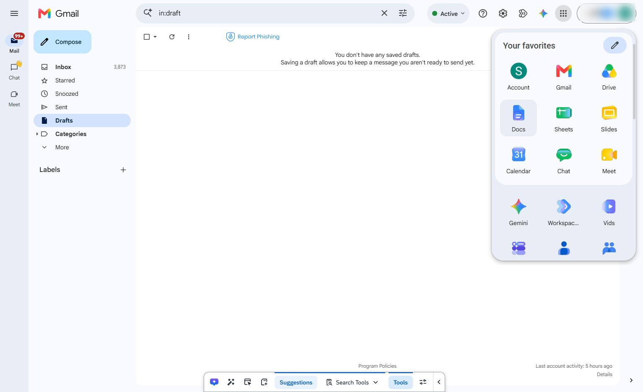Open the Starred folder

82,80
